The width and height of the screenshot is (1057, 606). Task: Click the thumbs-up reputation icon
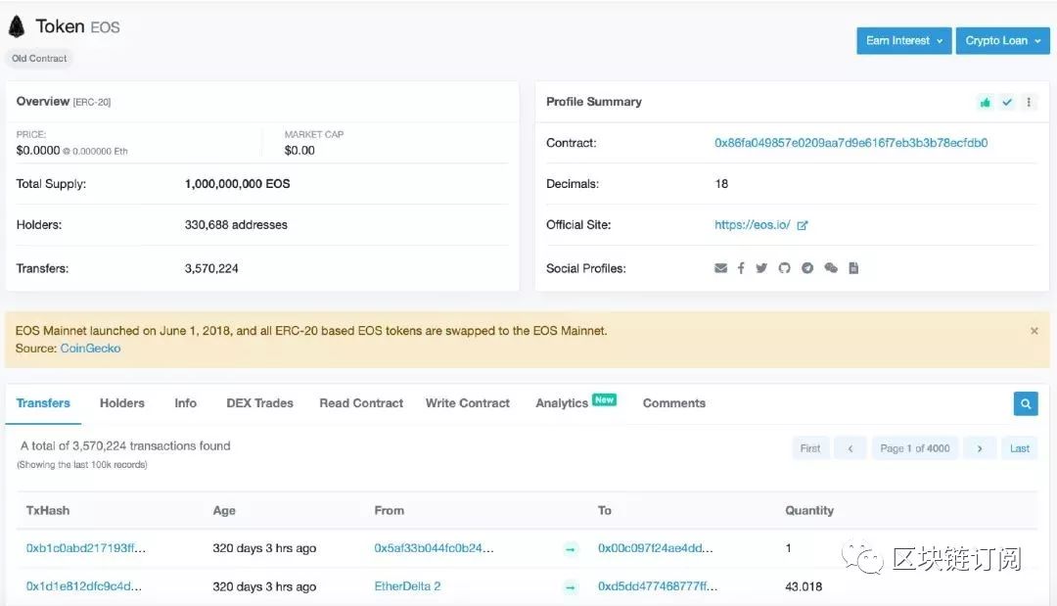(x=985, y=102)
